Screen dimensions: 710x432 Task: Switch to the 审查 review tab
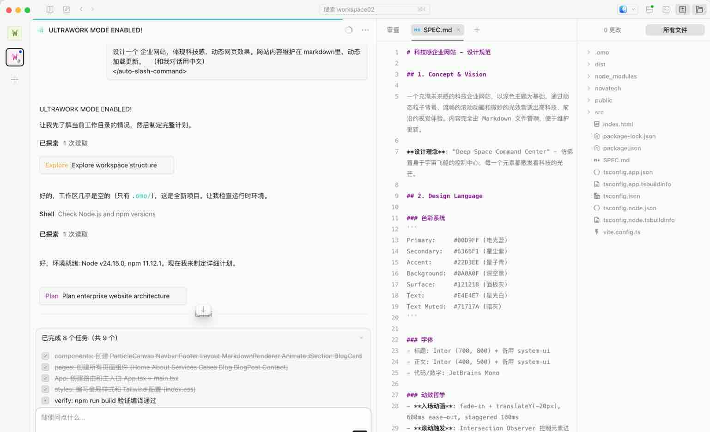393,30
